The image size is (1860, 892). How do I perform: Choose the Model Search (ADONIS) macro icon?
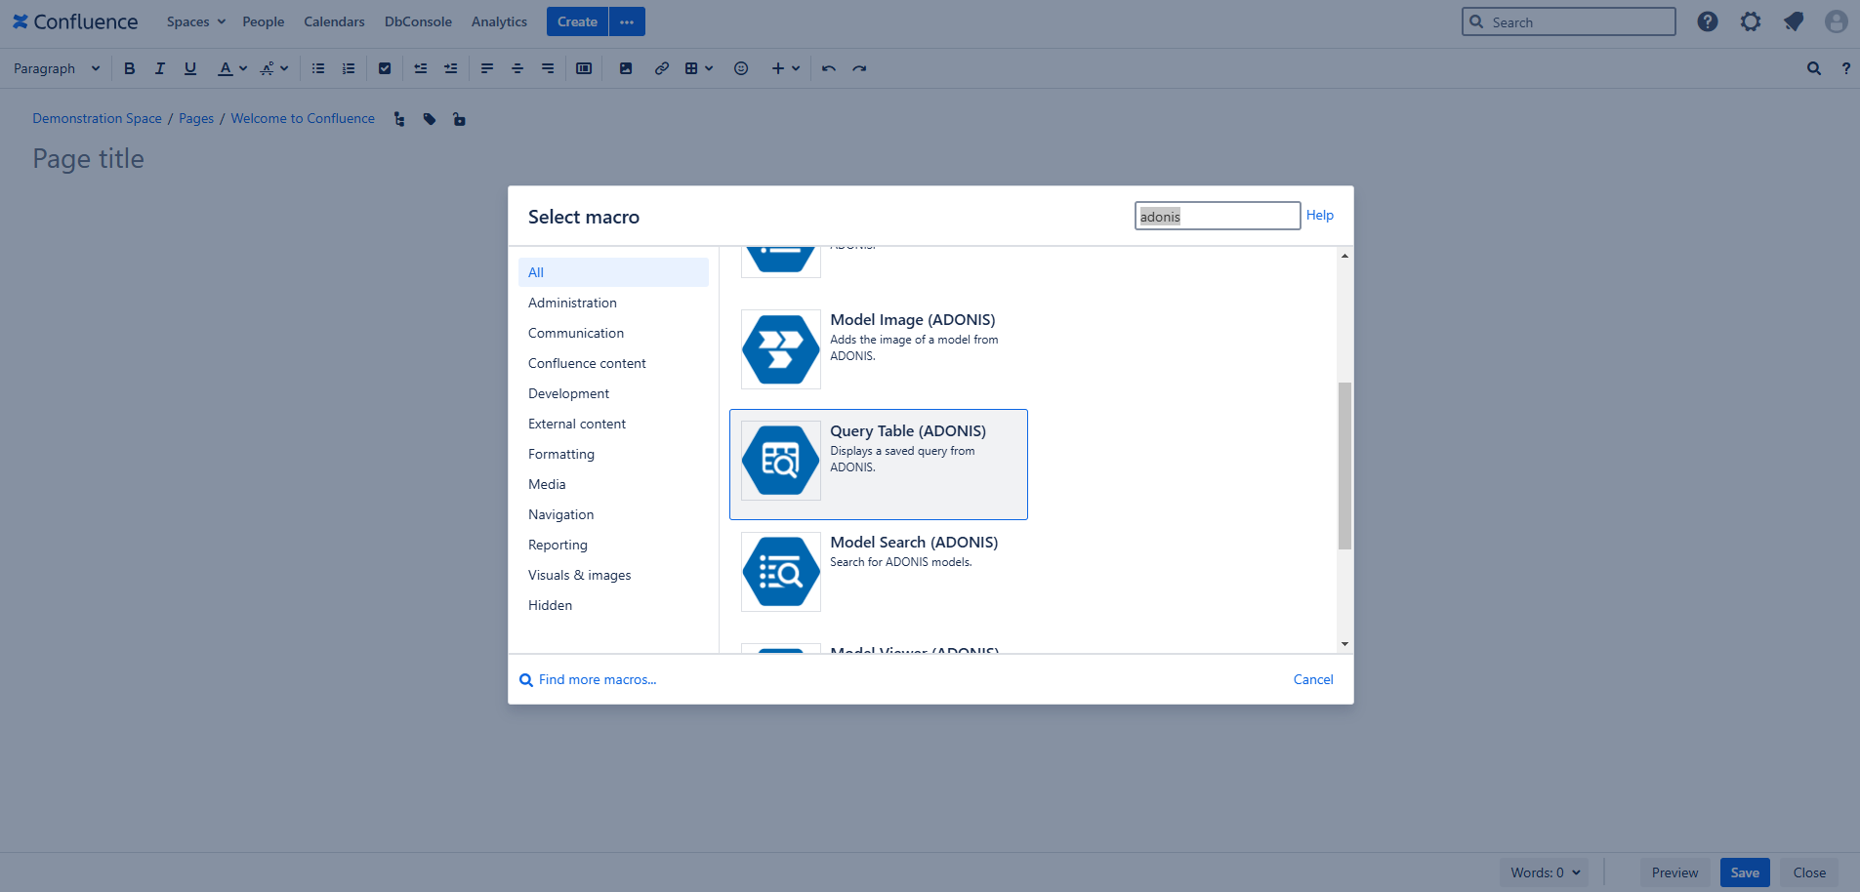point(780,572)
